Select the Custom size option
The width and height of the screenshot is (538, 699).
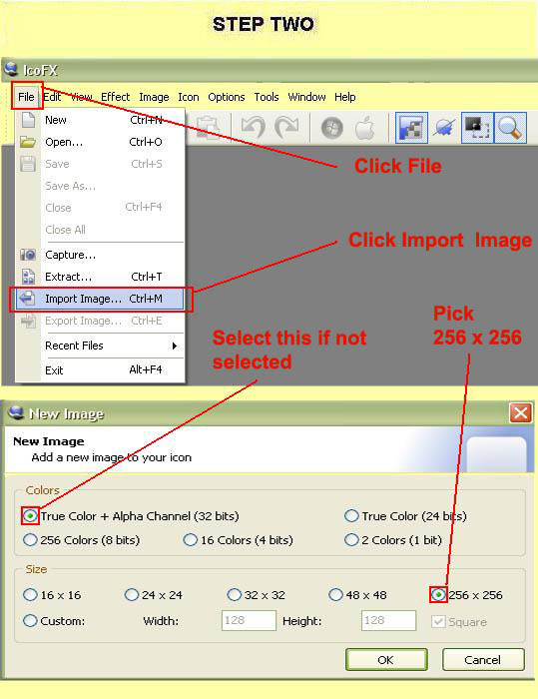pos(30,620)
